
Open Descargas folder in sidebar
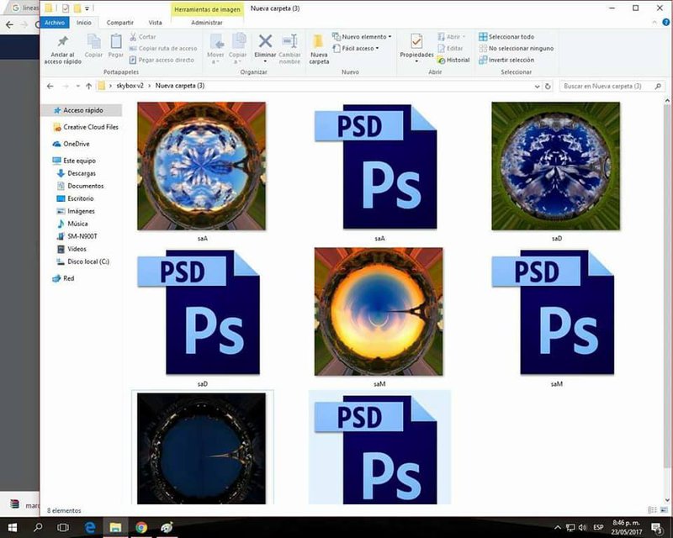click(x=77, y=173)
